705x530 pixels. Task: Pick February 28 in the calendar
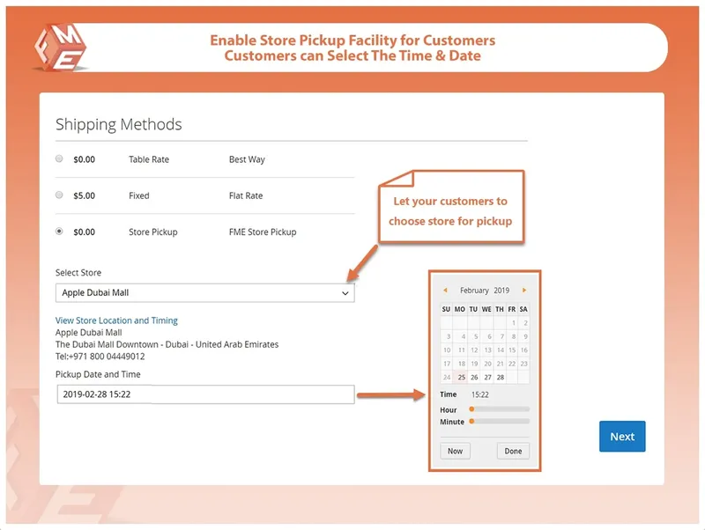tap(501, 378)
